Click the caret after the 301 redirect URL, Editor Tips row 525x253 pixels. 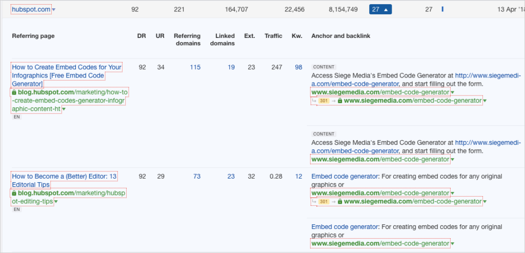[x=485, y=202]
